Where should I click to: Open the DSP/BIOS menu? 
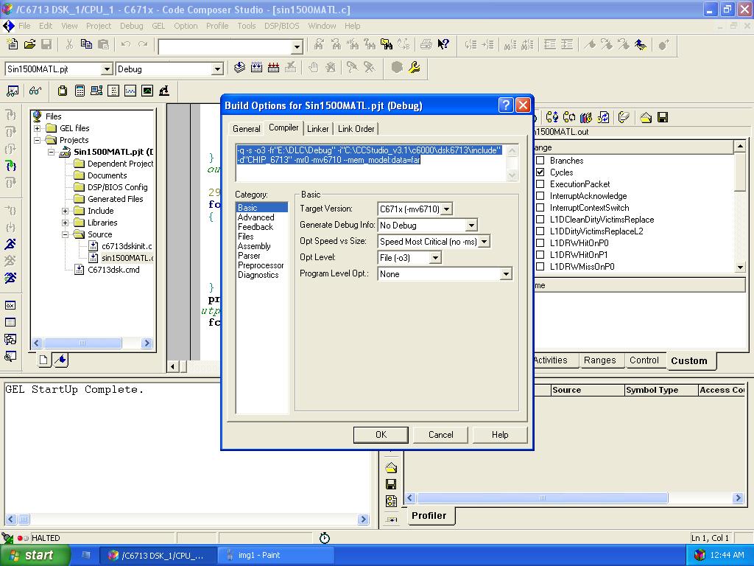tap(282, 26)
